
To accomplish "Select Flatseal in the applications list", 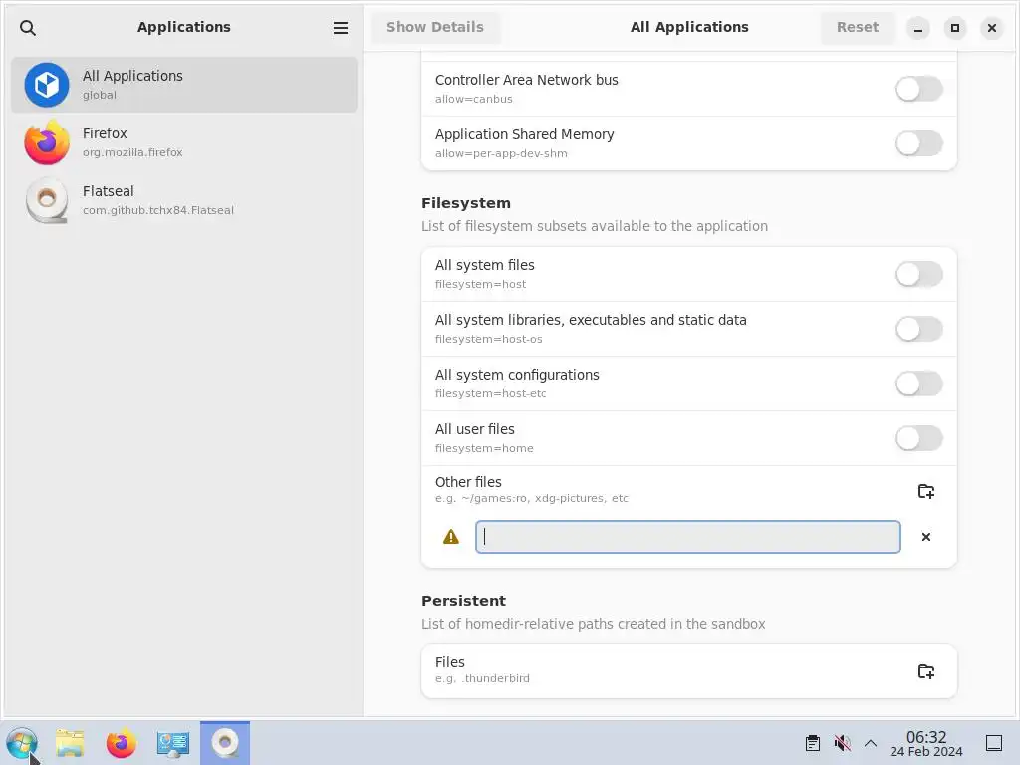I will pyautogui.click(x=184, y=200).
